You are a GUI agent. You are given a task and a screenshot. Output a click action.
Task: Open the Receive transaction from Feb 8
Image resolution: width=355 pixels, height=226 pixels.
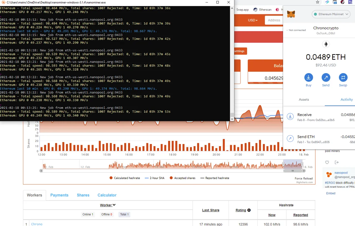[319, 117]
